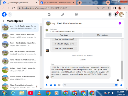Switch to the Messenger | Facebook tab
The height and width of the screenshot is (96, 128).
(17, 3)
